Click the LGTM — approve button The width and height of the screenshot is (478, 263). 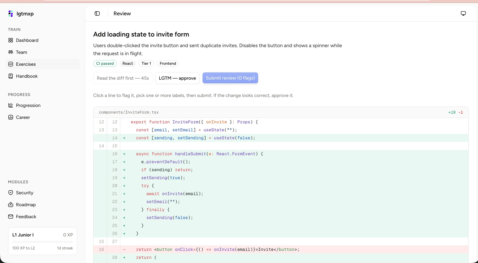177,78
